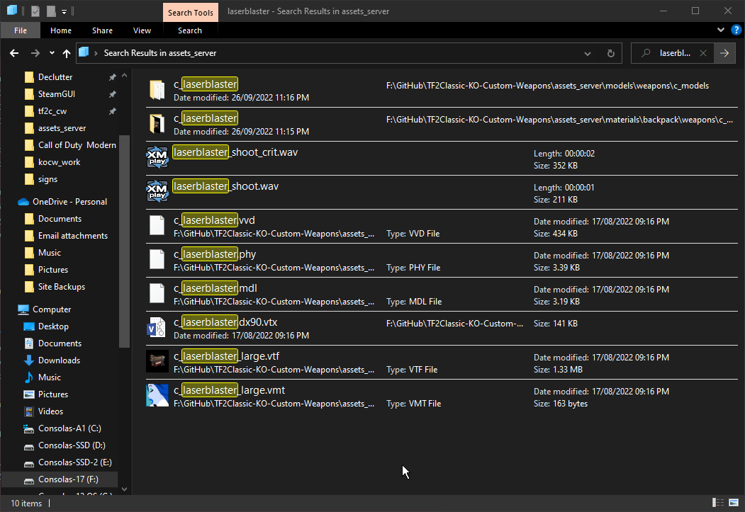Image resolution: width=745 pixels, height=512 pixels.
Task: Open Explorer help
Action: pyautogui.click(x=736, y=30)
